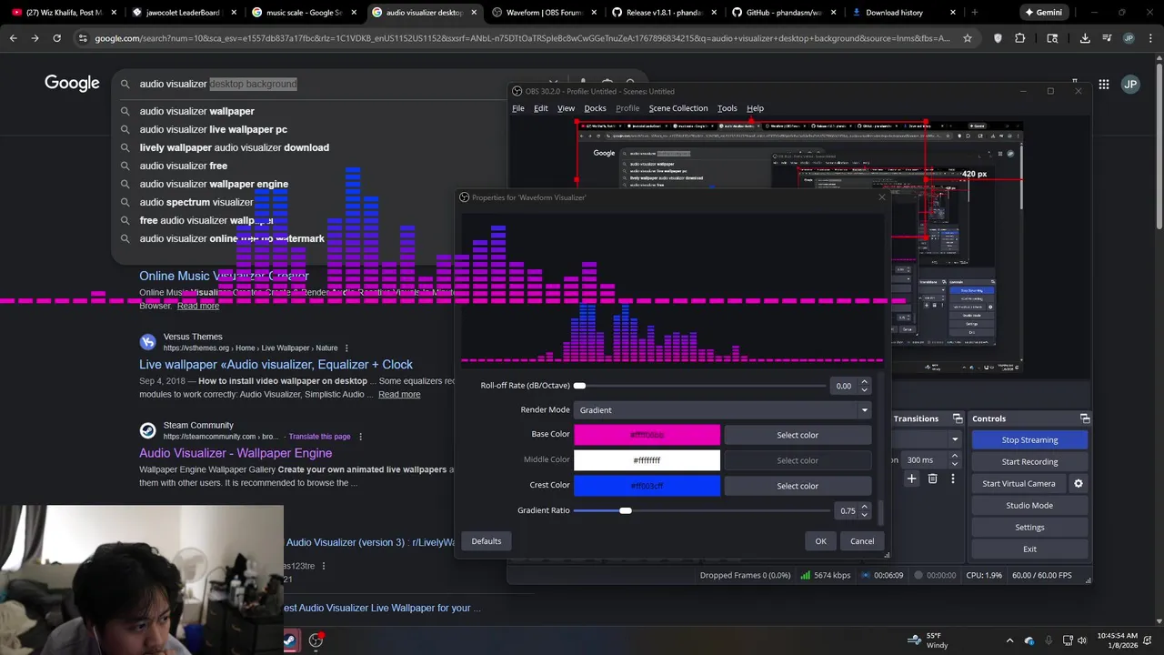Show hidden tray icons chevron
The height and width of the screenshot is (655, 1164).
point(1009,640)
